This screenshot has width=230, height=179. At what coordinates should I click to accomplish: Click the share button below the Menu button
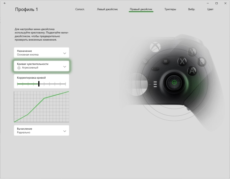point(156,69)
